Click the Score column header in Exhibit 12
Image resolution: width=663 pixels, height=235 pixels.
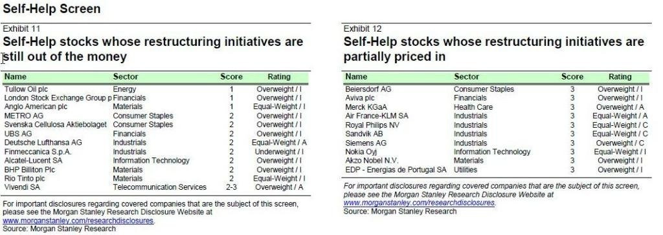coord(572,77)
